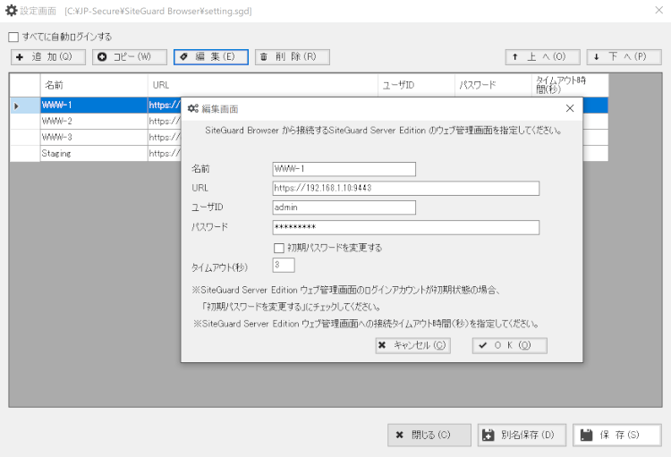Click the 削除 (R) delete button

pos(293,57)
